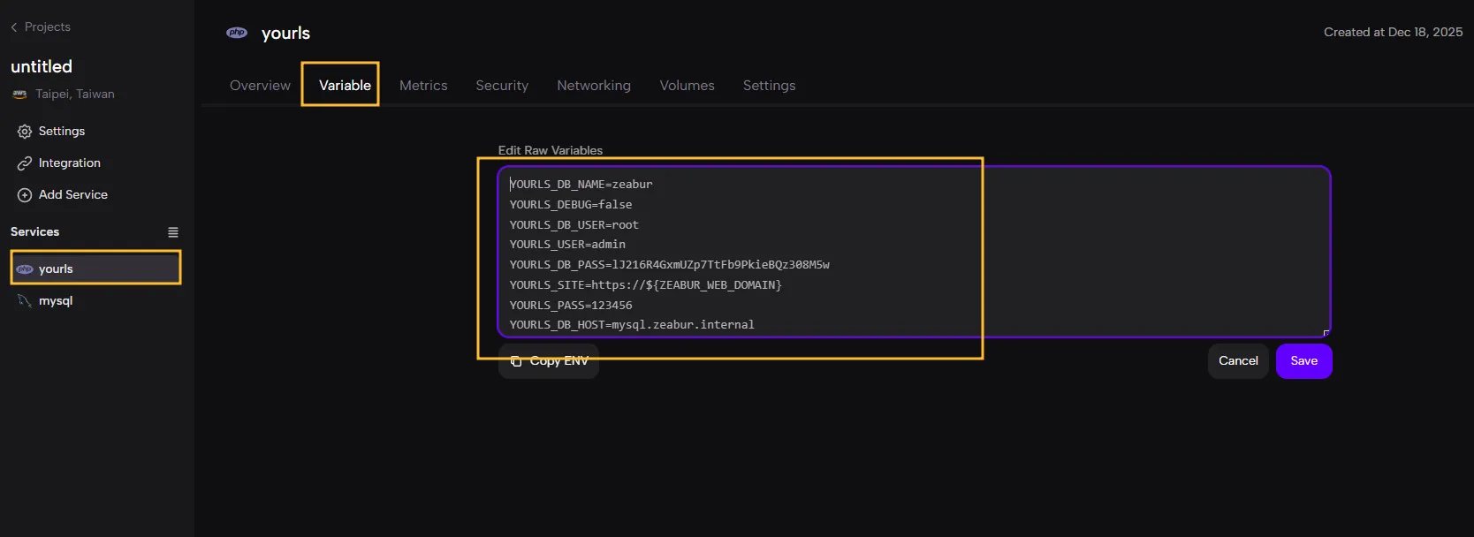This screenshot has width=1474, height=537.
Task: Click the text area resize handle
Action: click(1326, 333)
